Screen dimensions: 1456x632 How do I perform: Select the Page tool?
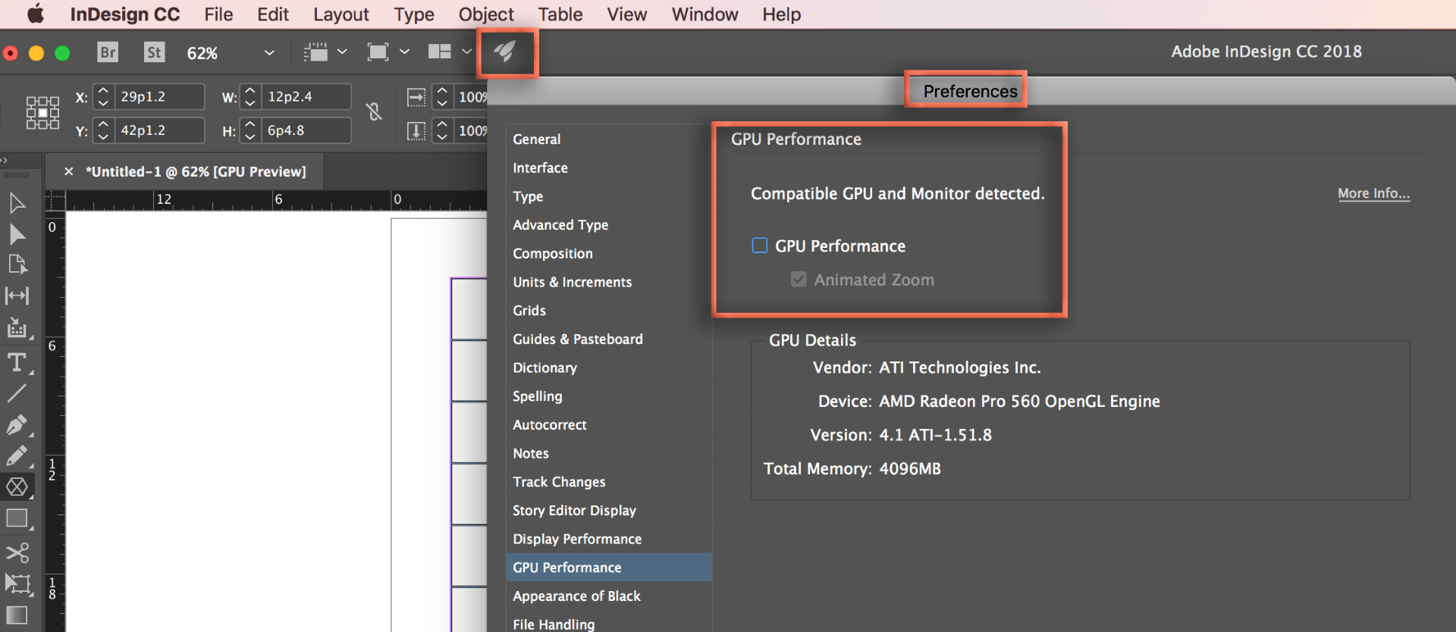point(17,264)
